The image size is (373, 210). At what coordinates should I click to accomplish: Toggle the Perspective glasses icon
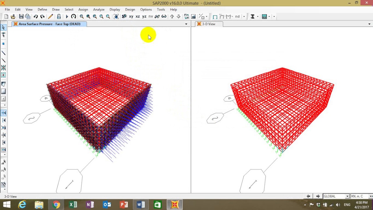pos(164,17)
